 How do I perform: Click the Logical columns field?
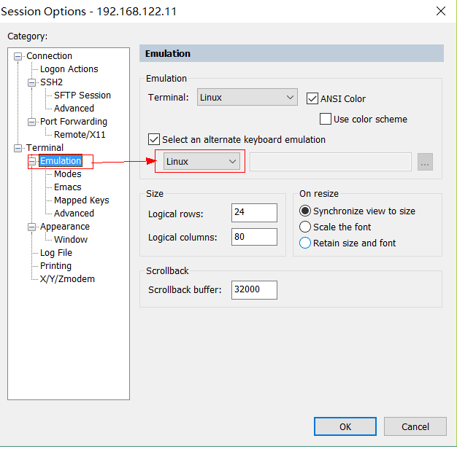254,237
